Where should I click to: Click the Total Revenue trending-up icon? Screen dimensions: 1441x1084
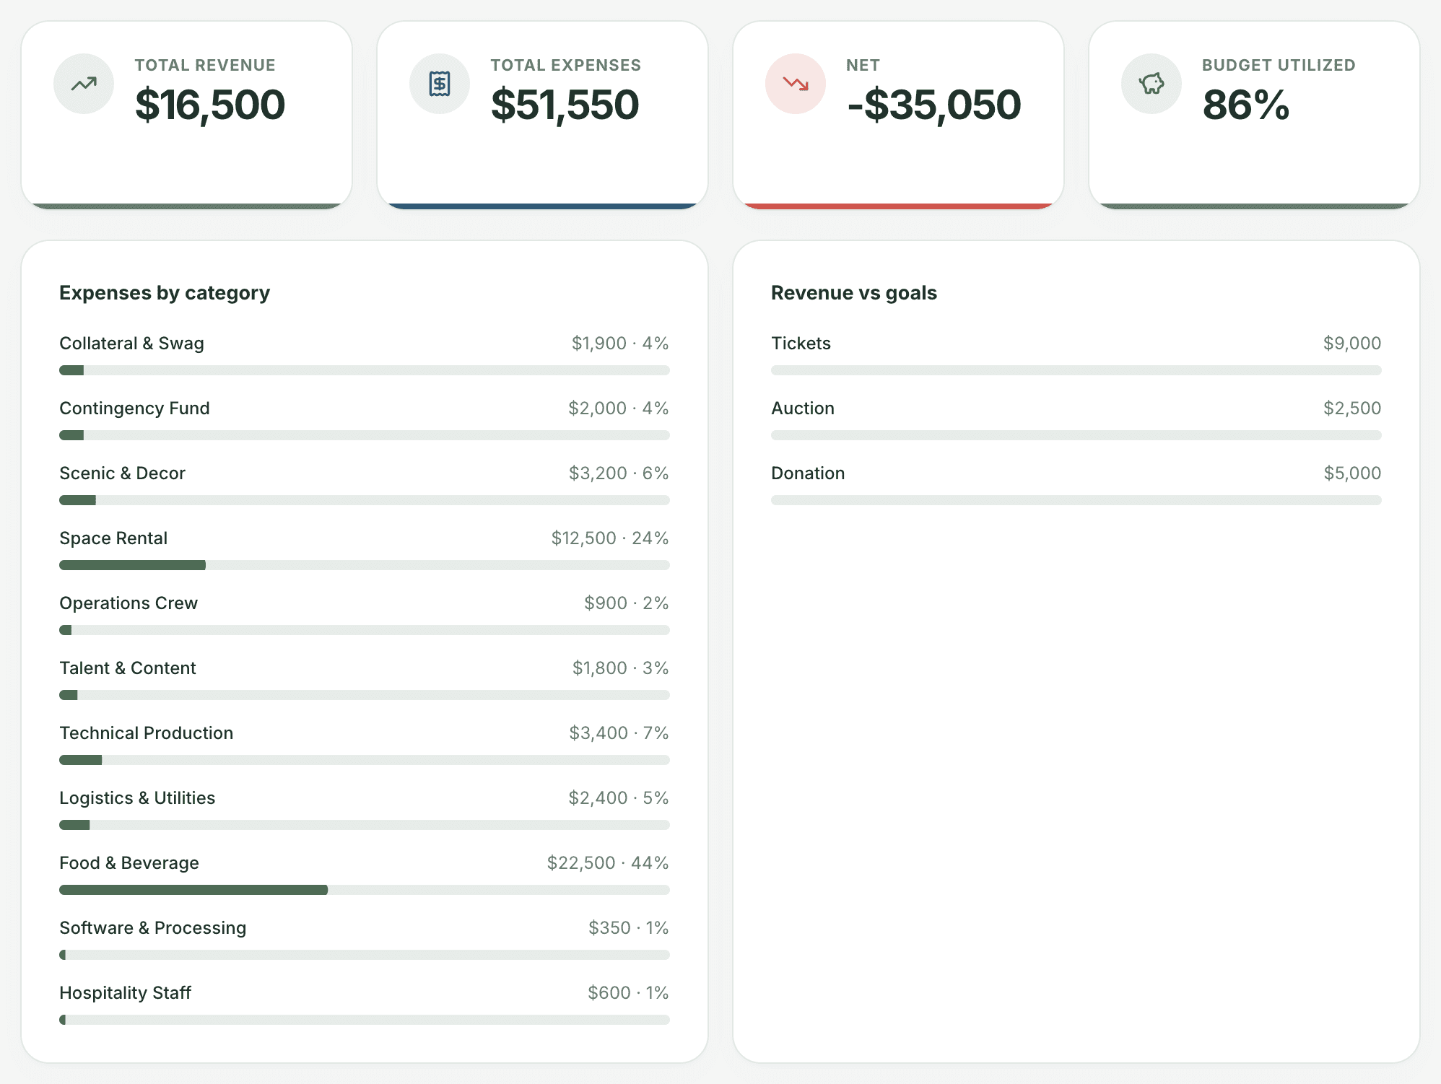click(84, 84)
